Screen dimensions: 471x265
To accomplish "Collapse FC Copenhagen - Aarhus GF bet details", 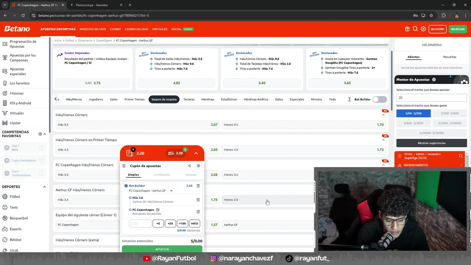I will 171,191.
